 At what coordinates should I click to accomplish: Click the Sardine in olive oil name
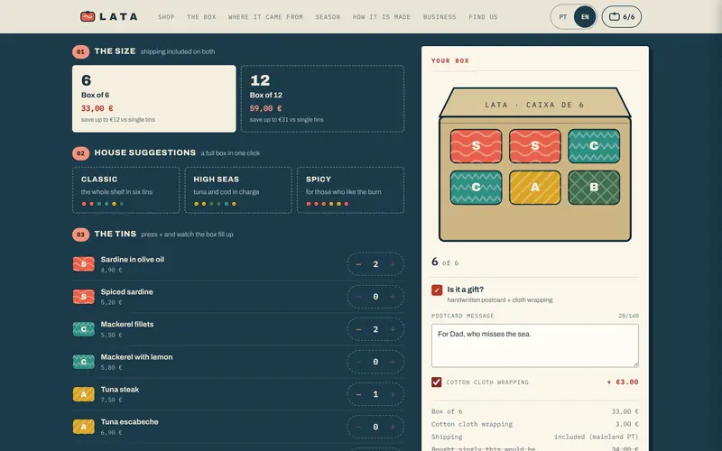(x=133, y=260)
